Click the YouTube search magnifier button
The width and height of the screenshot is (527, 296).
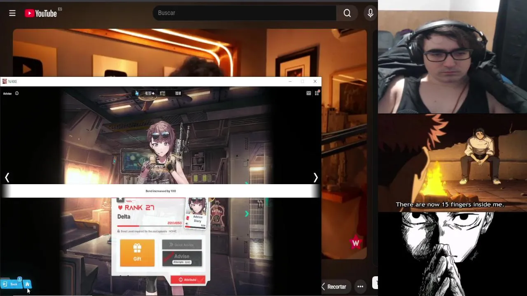click(x=347, y=13)
